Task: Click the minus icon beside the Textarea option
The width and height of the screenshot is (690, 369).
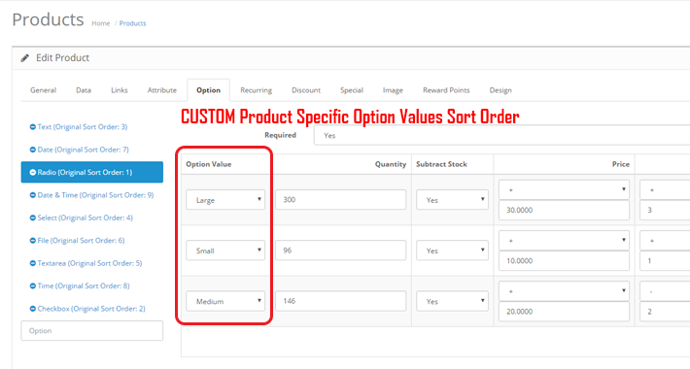Action: point(33,263)
